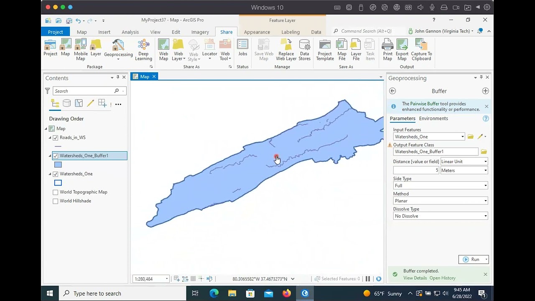This screenshot has height=301, width=535.
Task: Click the refresh icon in map status bar
Action: (379, 279)
